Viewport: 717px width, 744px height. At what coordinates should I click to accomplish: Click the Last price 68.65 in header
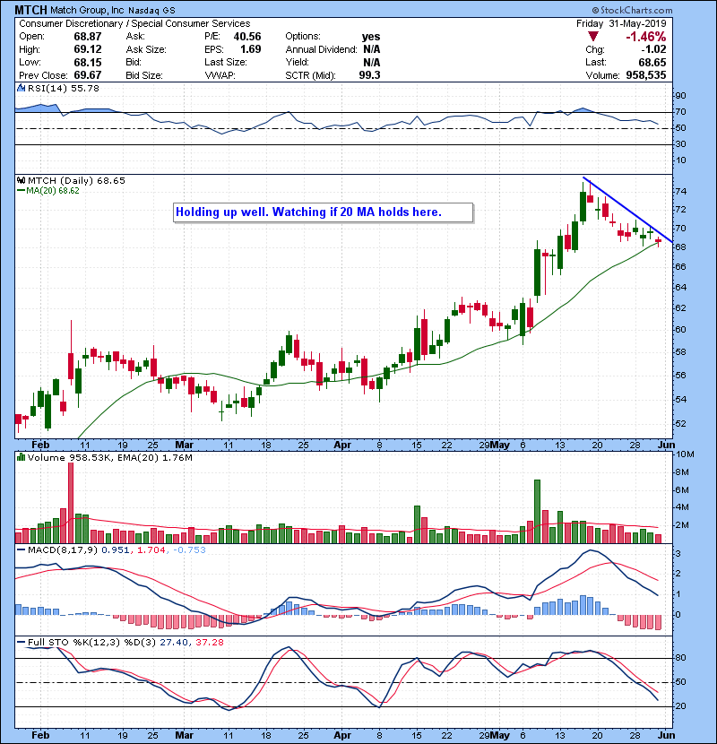652,62
